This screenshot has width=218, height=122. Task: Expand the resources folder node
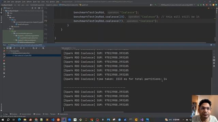pyautogui.click(x=10, y=26)
